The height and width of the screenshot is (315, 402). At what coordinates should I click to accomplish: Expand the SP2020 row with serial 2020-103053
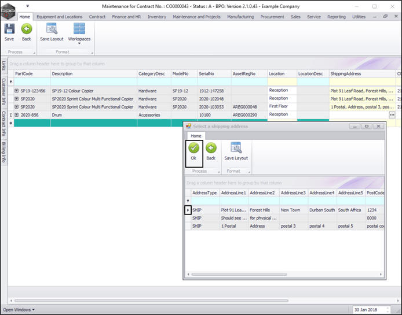coord(17,107)
